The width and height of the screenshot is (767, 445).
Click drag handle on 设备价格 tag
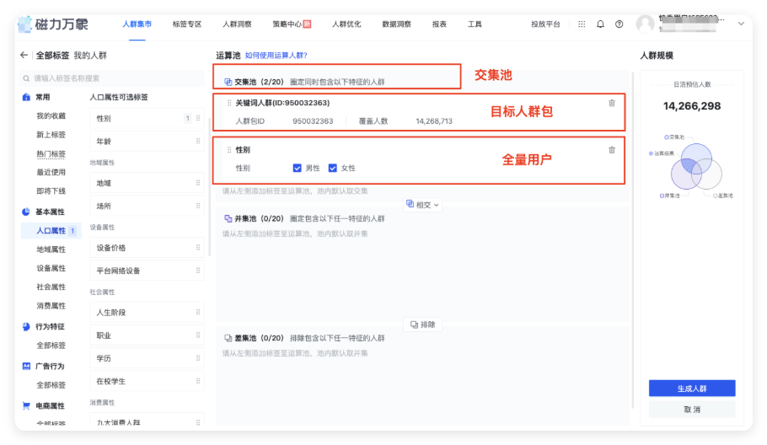[x=198, y=248]
